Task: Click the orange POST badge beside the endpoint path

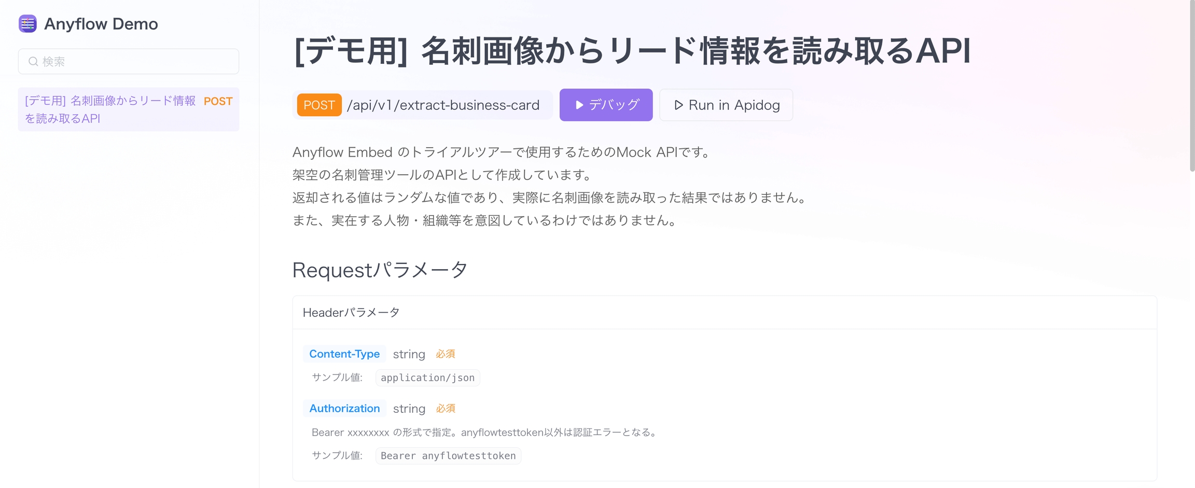Action: (318, 105)
